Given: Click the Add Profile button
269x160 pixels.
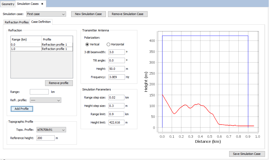Looking at the screenshot, I should 22,109.
